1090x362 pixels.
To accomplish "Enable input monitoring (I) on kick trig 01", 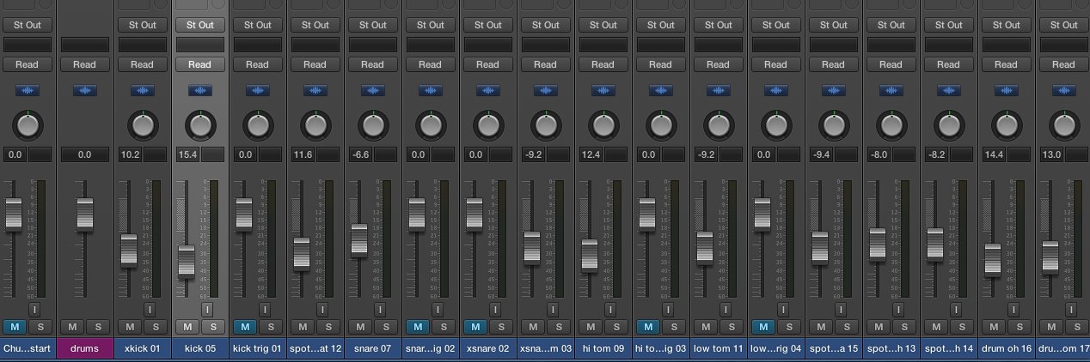I will point(265,309).
